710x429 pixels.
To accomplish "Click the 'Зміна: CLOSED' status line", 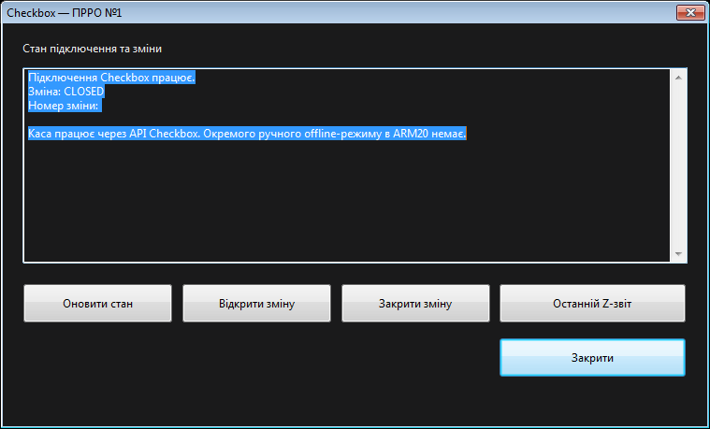I will pos(66,92).
